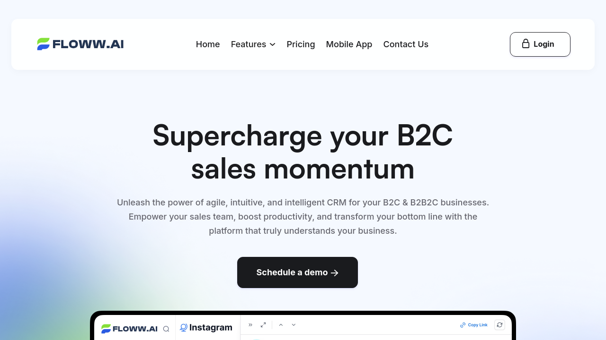Click the Login button
The image size is (606, 340).
[x=540, y=44]
